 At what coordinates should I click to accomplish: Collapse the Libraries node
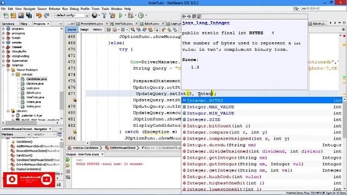coord(8,110)
